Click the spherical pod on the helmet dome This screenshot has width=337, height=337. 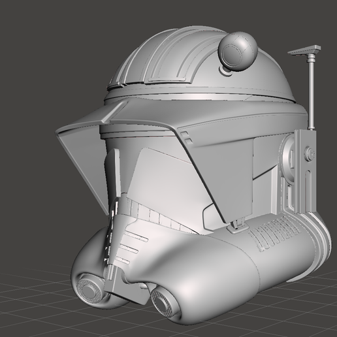coord(238,51)
